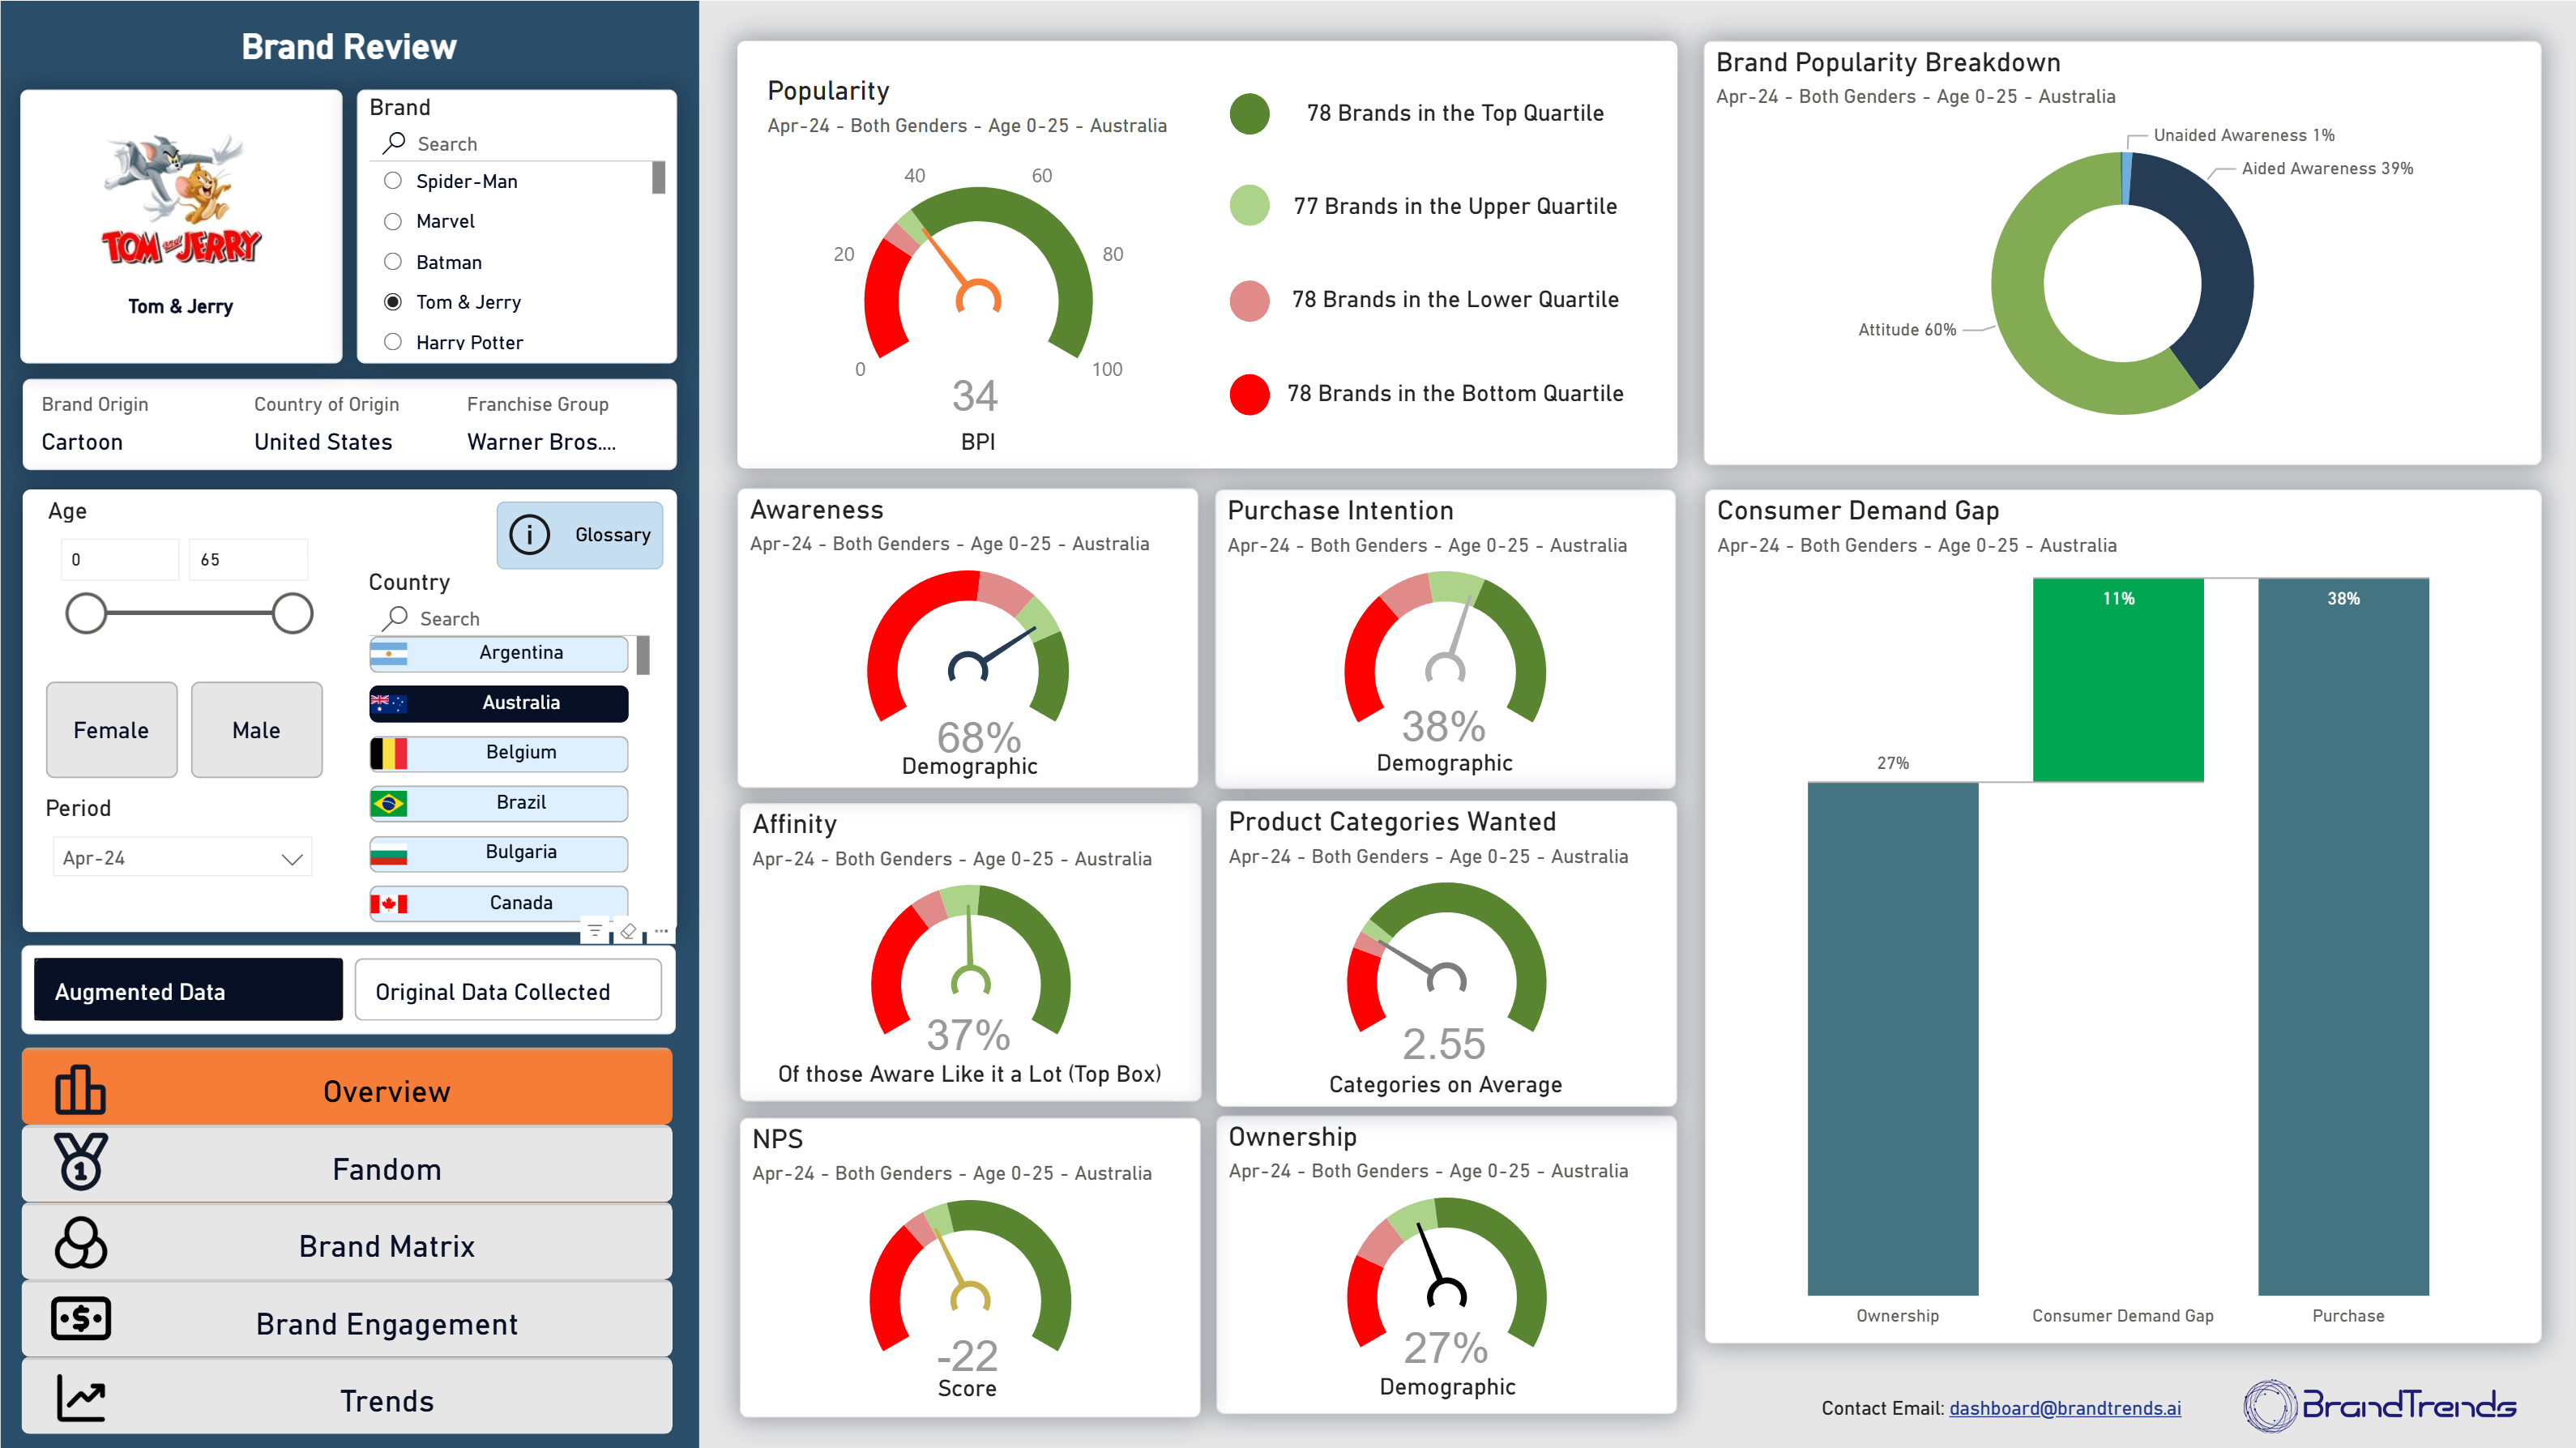This screenshot has height=1448, width=2576.
Task: Click the Glossary info icon
Action: pyautogui.click(x=529, y=535)
